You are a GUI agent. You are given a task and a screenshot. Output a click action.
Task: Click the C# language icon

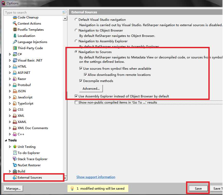pyautogui.click(x=15, y=54)
